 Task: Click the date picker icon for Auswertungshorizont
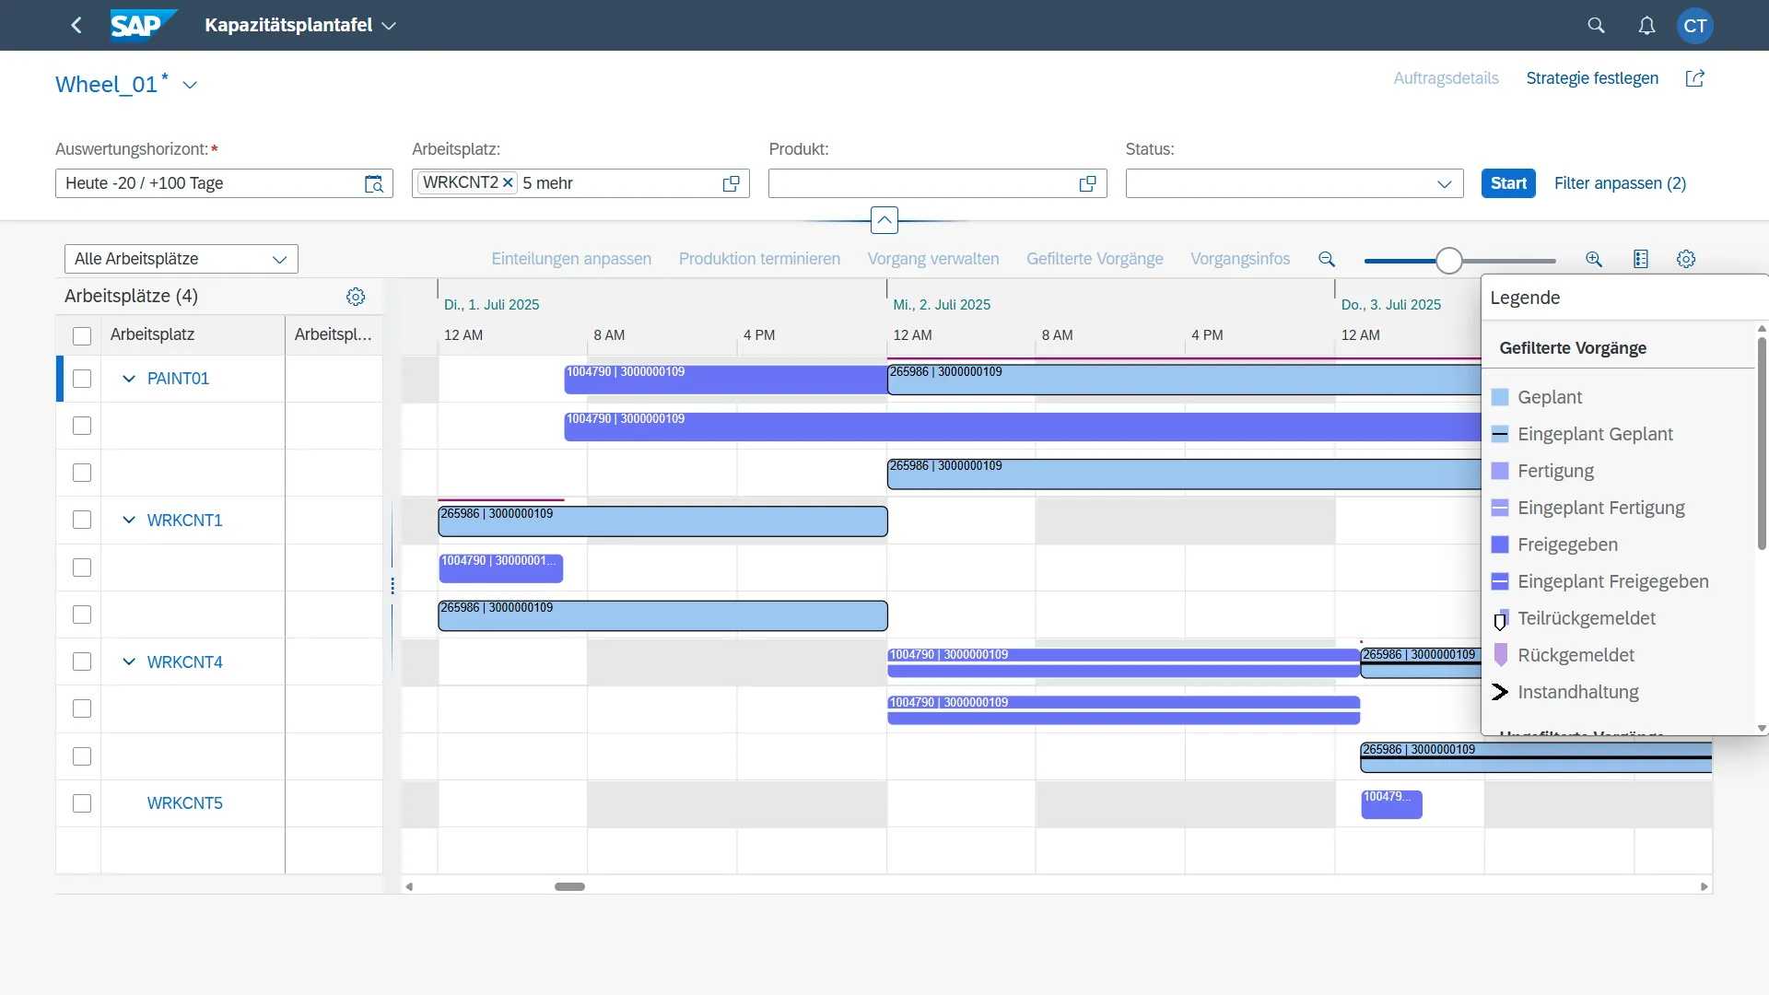coord(374,184)
